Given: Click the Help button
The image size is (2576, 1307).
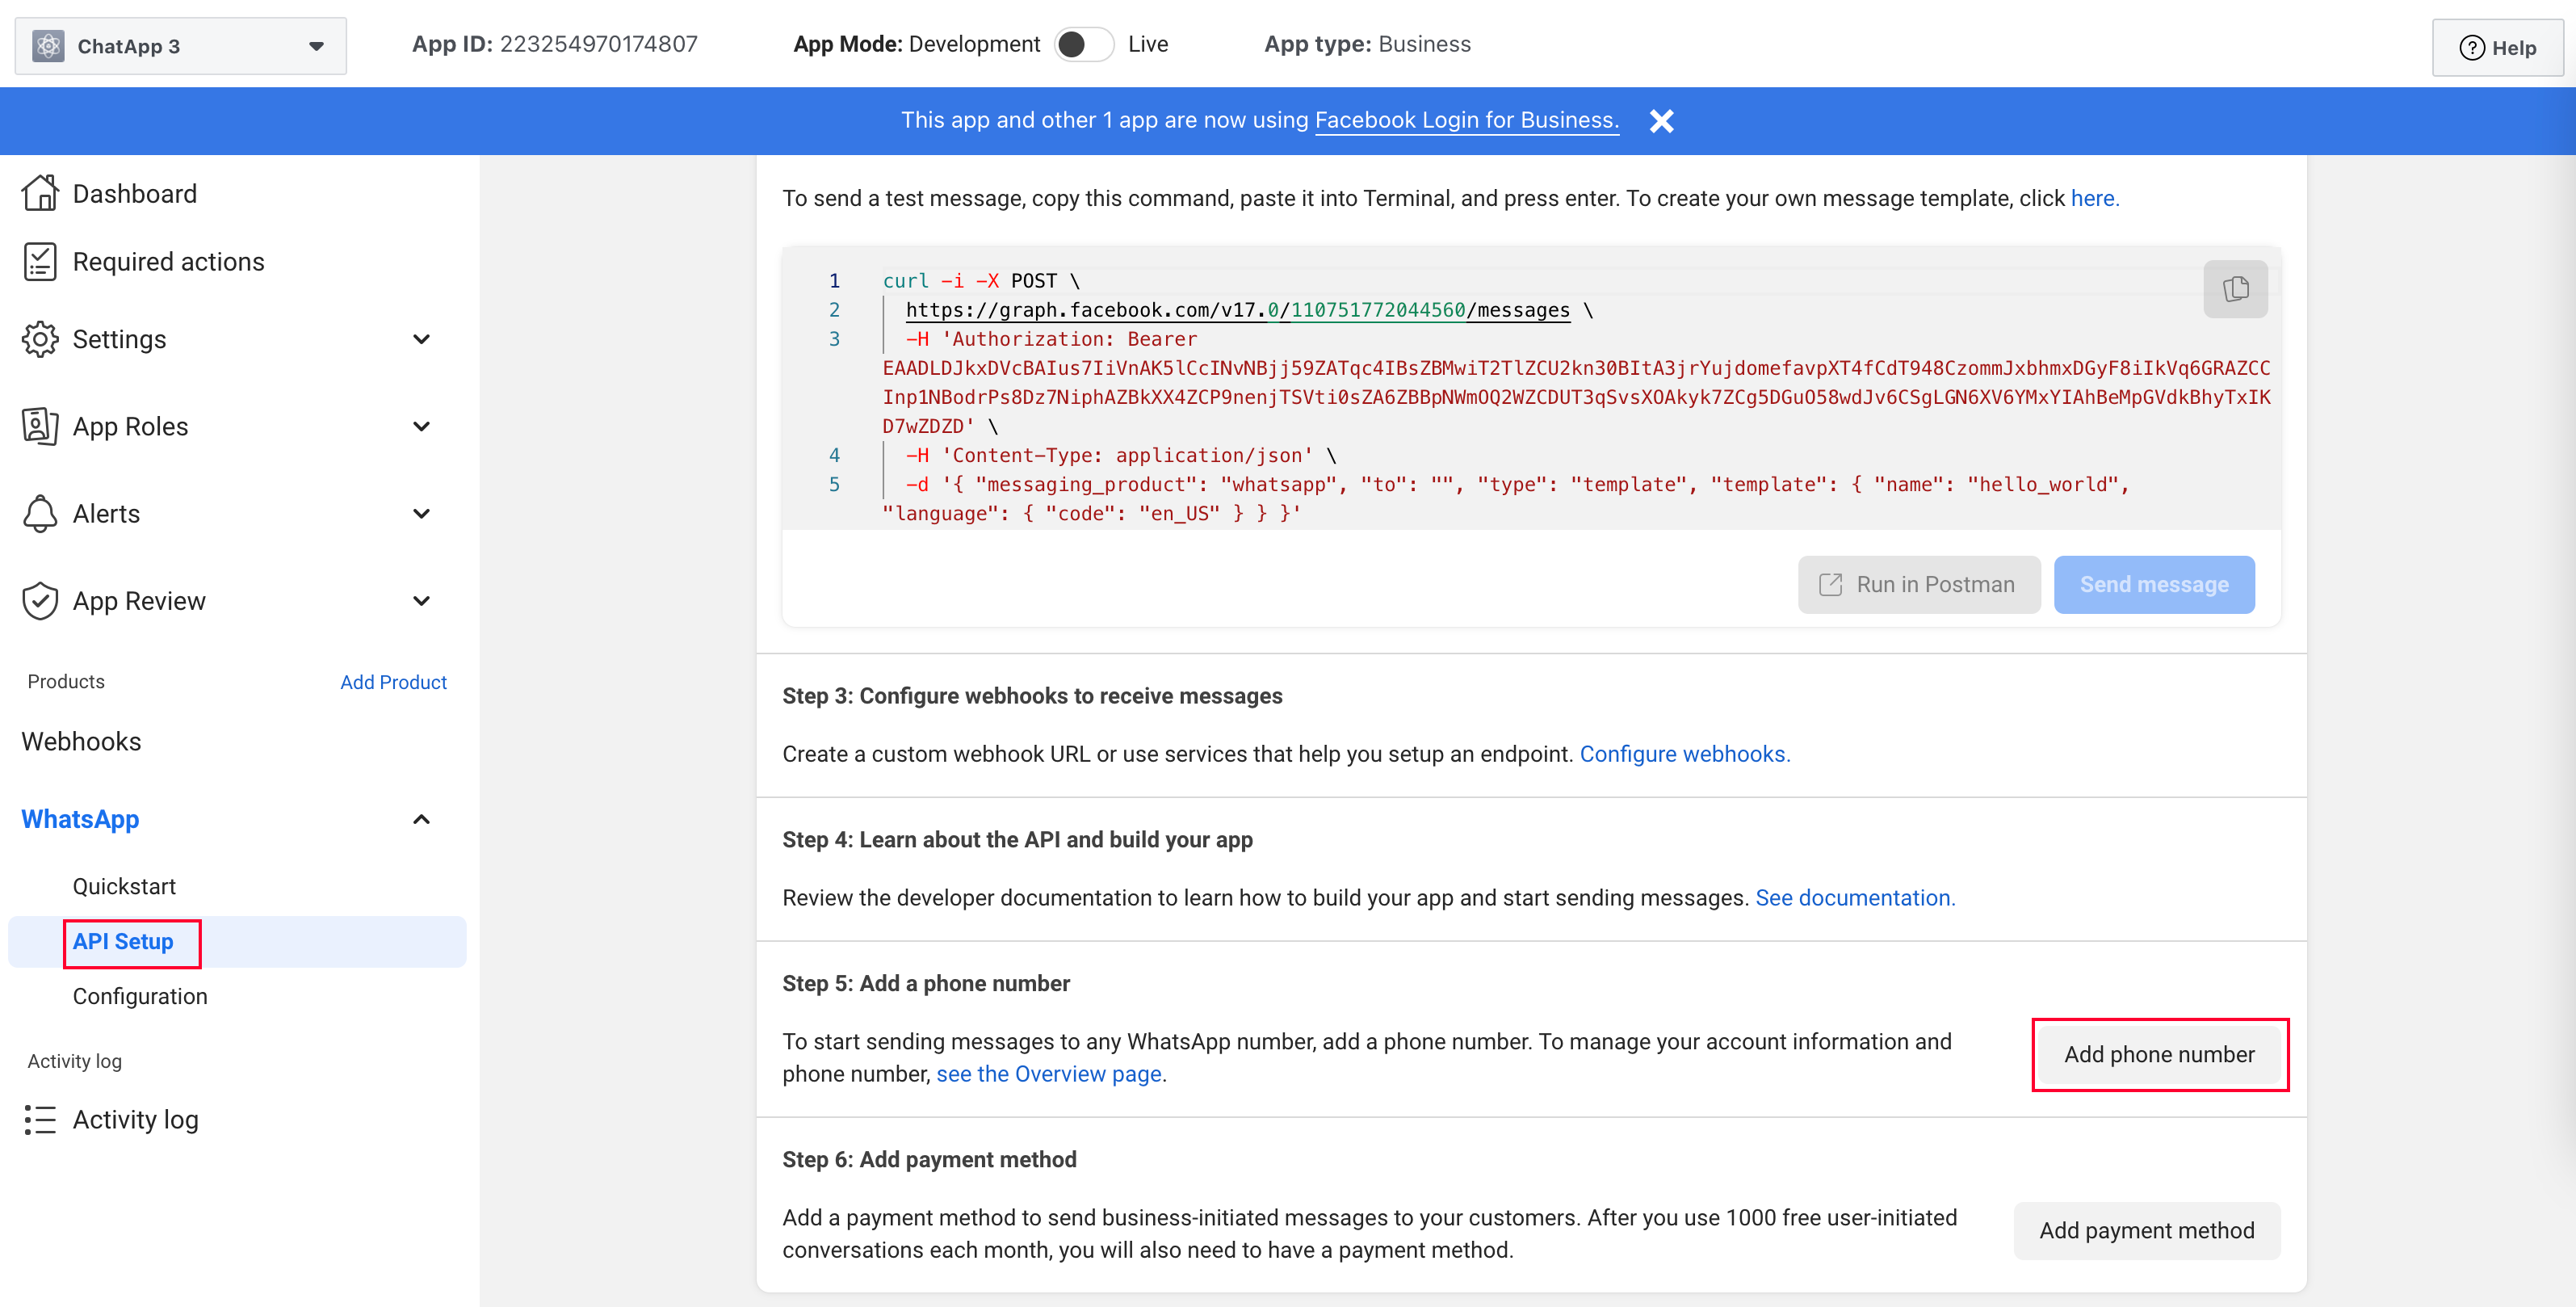Looking at the screenshot, I should pyautogui.click(x=2496, y=48).
